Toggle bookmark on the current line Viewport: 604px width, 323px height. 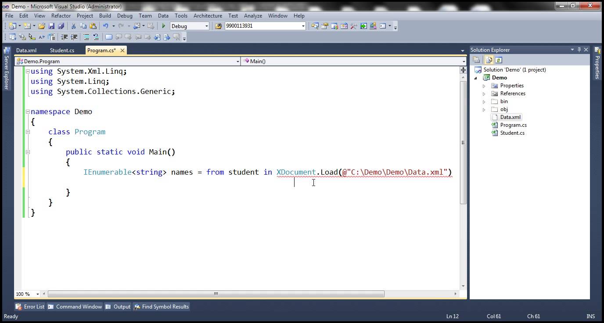[108, 37]
